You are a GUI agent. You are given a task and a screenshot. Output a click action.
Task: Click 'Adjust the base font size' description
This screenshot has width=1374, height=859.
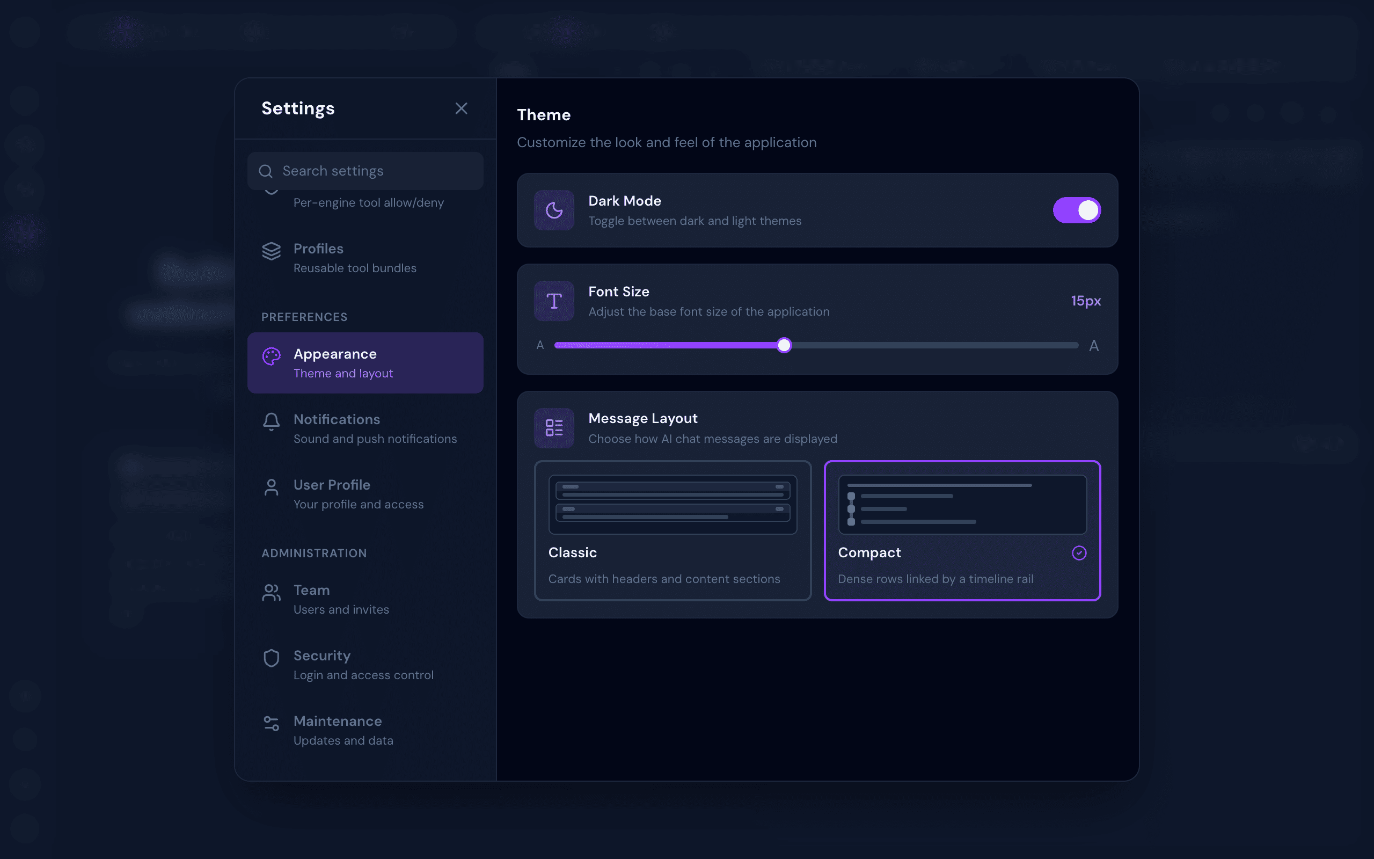pyautogui.click(x=708, y=311)
